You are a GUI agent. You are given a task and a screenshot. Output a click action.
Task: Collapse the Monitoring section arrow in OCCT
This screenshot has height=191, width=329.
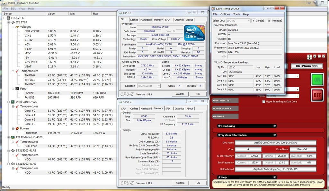(x=275, y=126)
